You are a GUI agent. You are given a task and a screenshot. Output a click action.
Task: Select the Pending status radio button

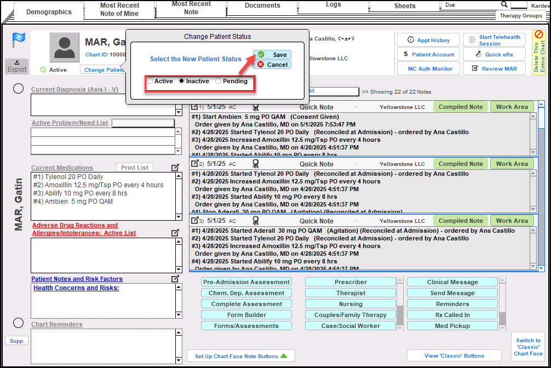tap(219, 82)
